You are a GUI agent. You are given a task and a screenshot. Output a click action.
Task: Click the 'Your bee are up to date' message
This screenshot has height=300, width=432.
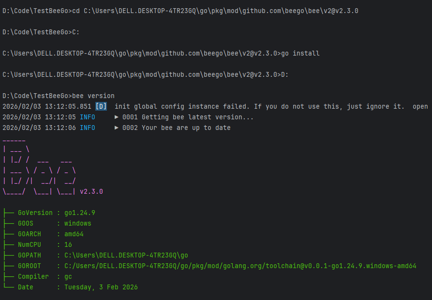[186, 128]
